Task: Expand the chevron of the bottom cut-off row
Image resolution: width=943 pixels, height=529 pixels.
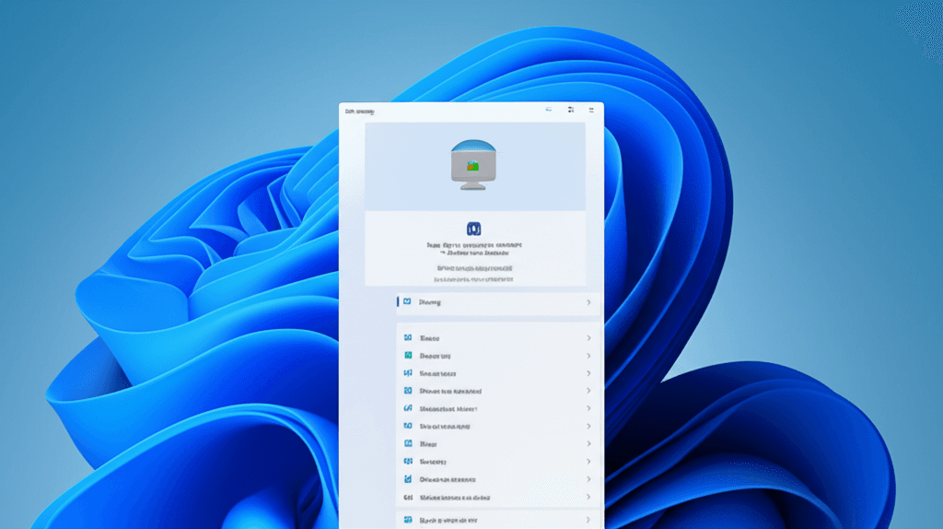Action: (588, 520)
